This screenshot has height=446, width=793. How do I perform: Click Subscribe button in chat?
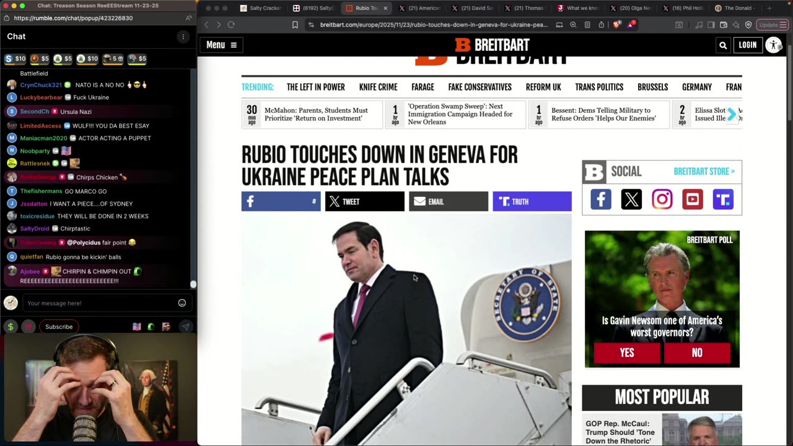59,326
